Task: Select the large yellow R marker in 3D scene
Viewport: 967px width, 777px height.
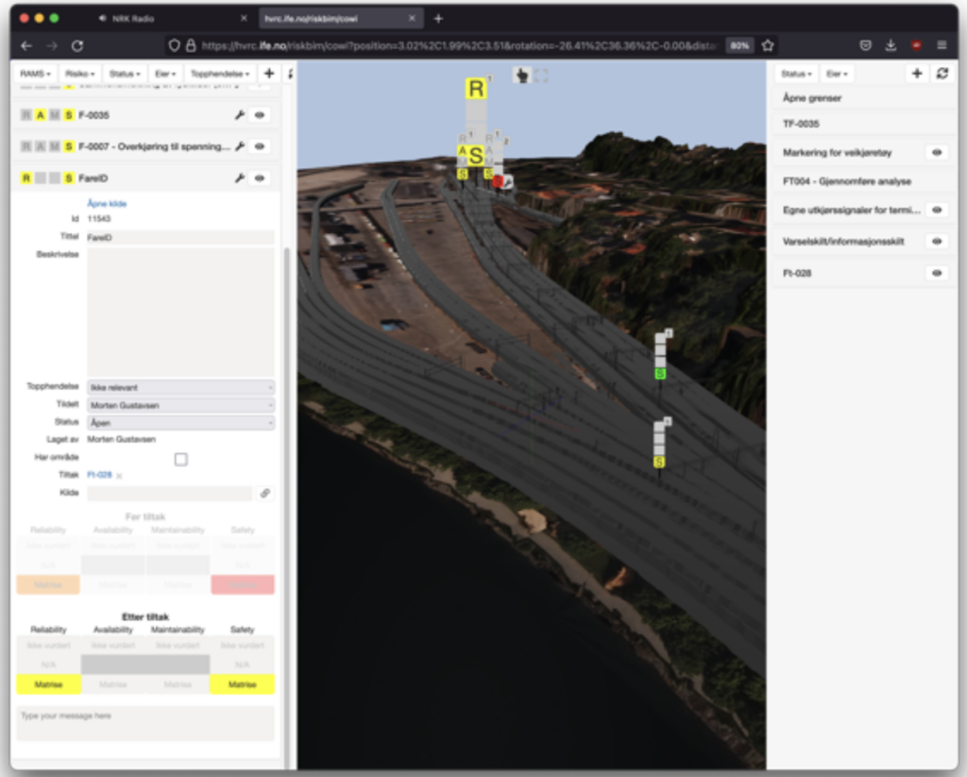Action: [476, 89]
